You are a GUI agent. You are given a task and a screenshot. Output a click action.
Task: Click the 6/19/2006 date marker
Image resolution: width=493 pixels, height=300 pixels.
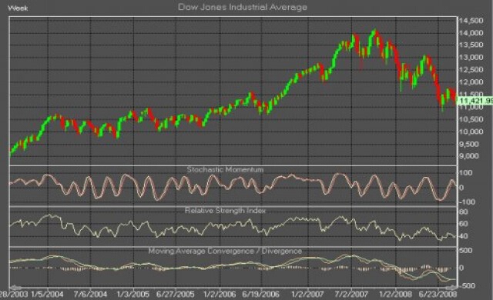pyautogui.click(x=260, y=295)
